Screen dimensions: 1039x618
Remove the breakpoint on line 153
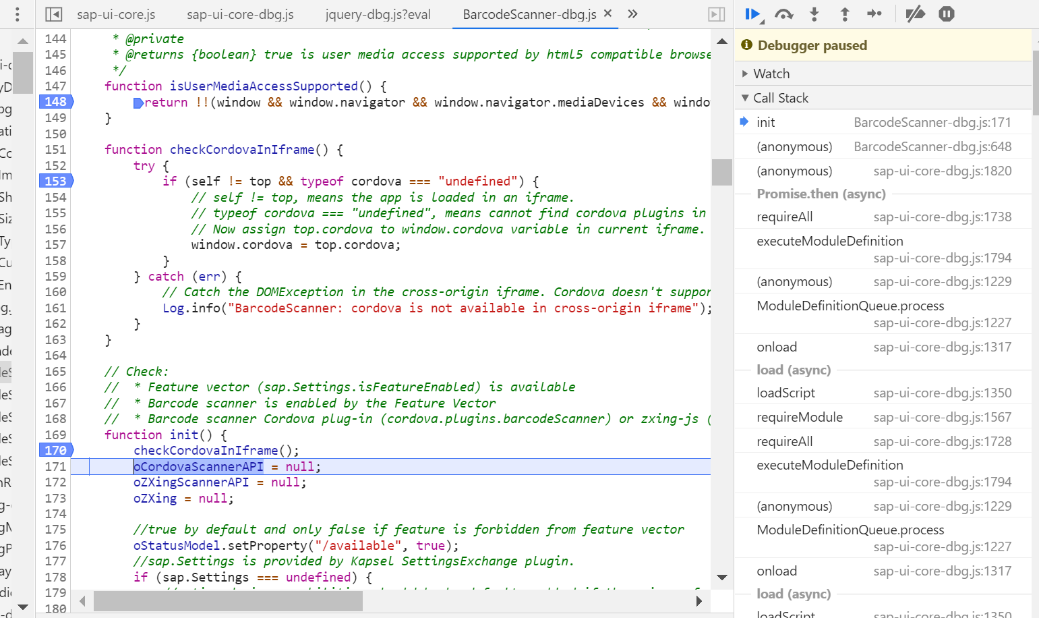coord(56,181)
